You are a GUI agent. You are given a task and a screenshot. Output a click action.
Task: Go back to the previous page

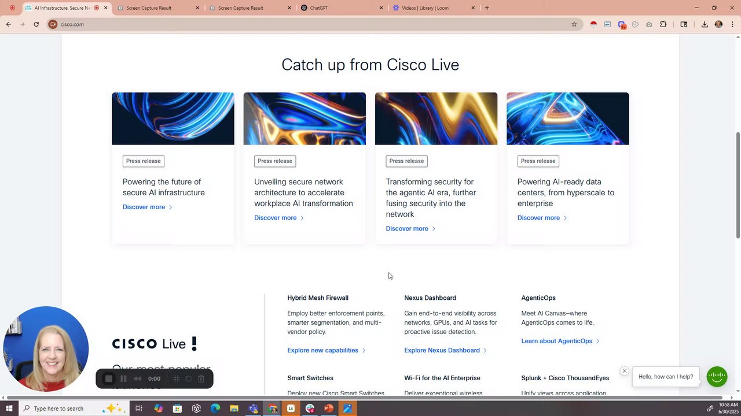pos(8,24)
